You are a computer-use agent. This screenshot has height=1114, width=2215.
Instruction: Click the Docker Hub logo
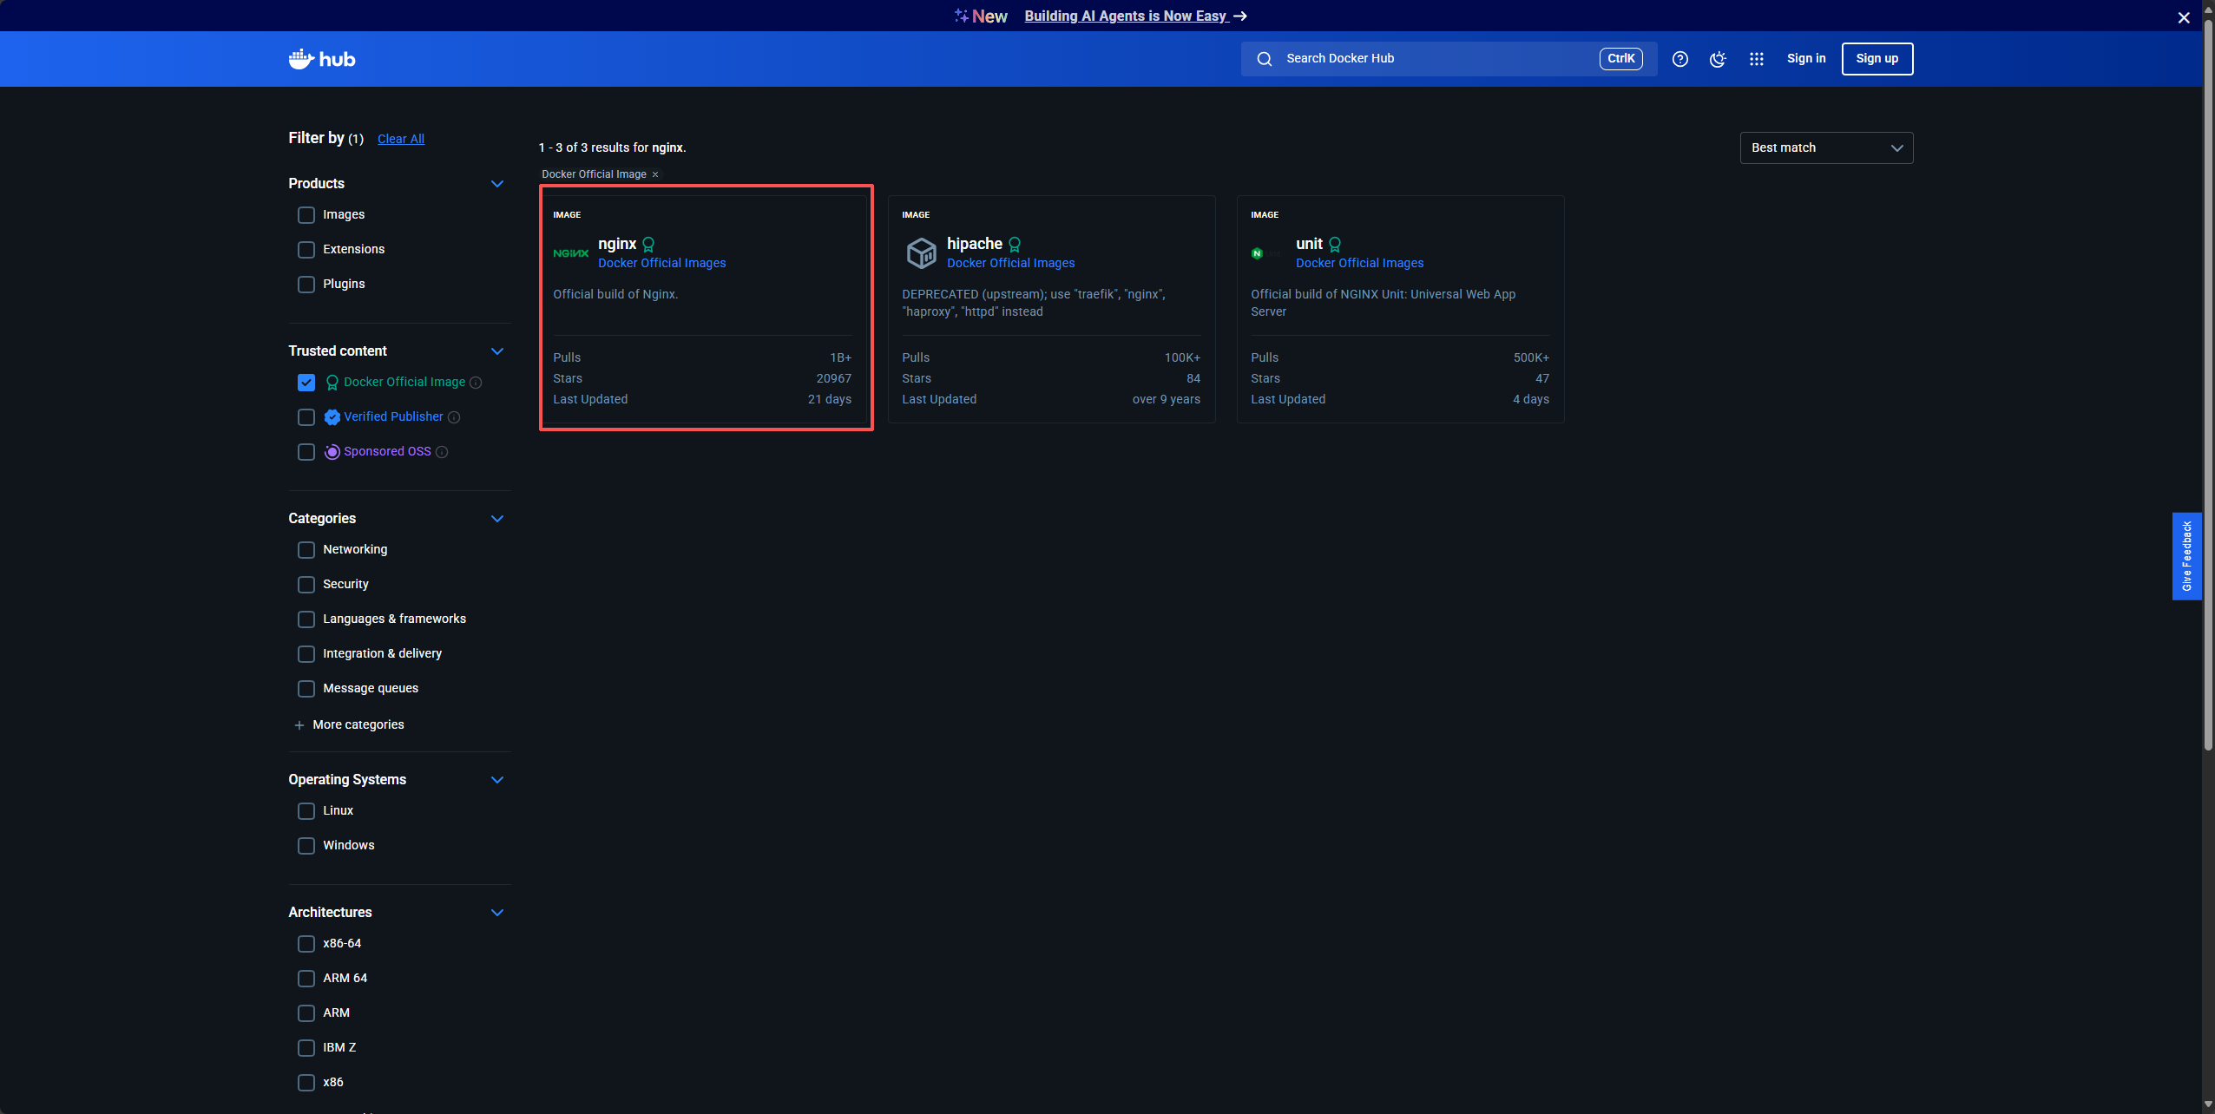pyautogui.click(x=322, y=59)
